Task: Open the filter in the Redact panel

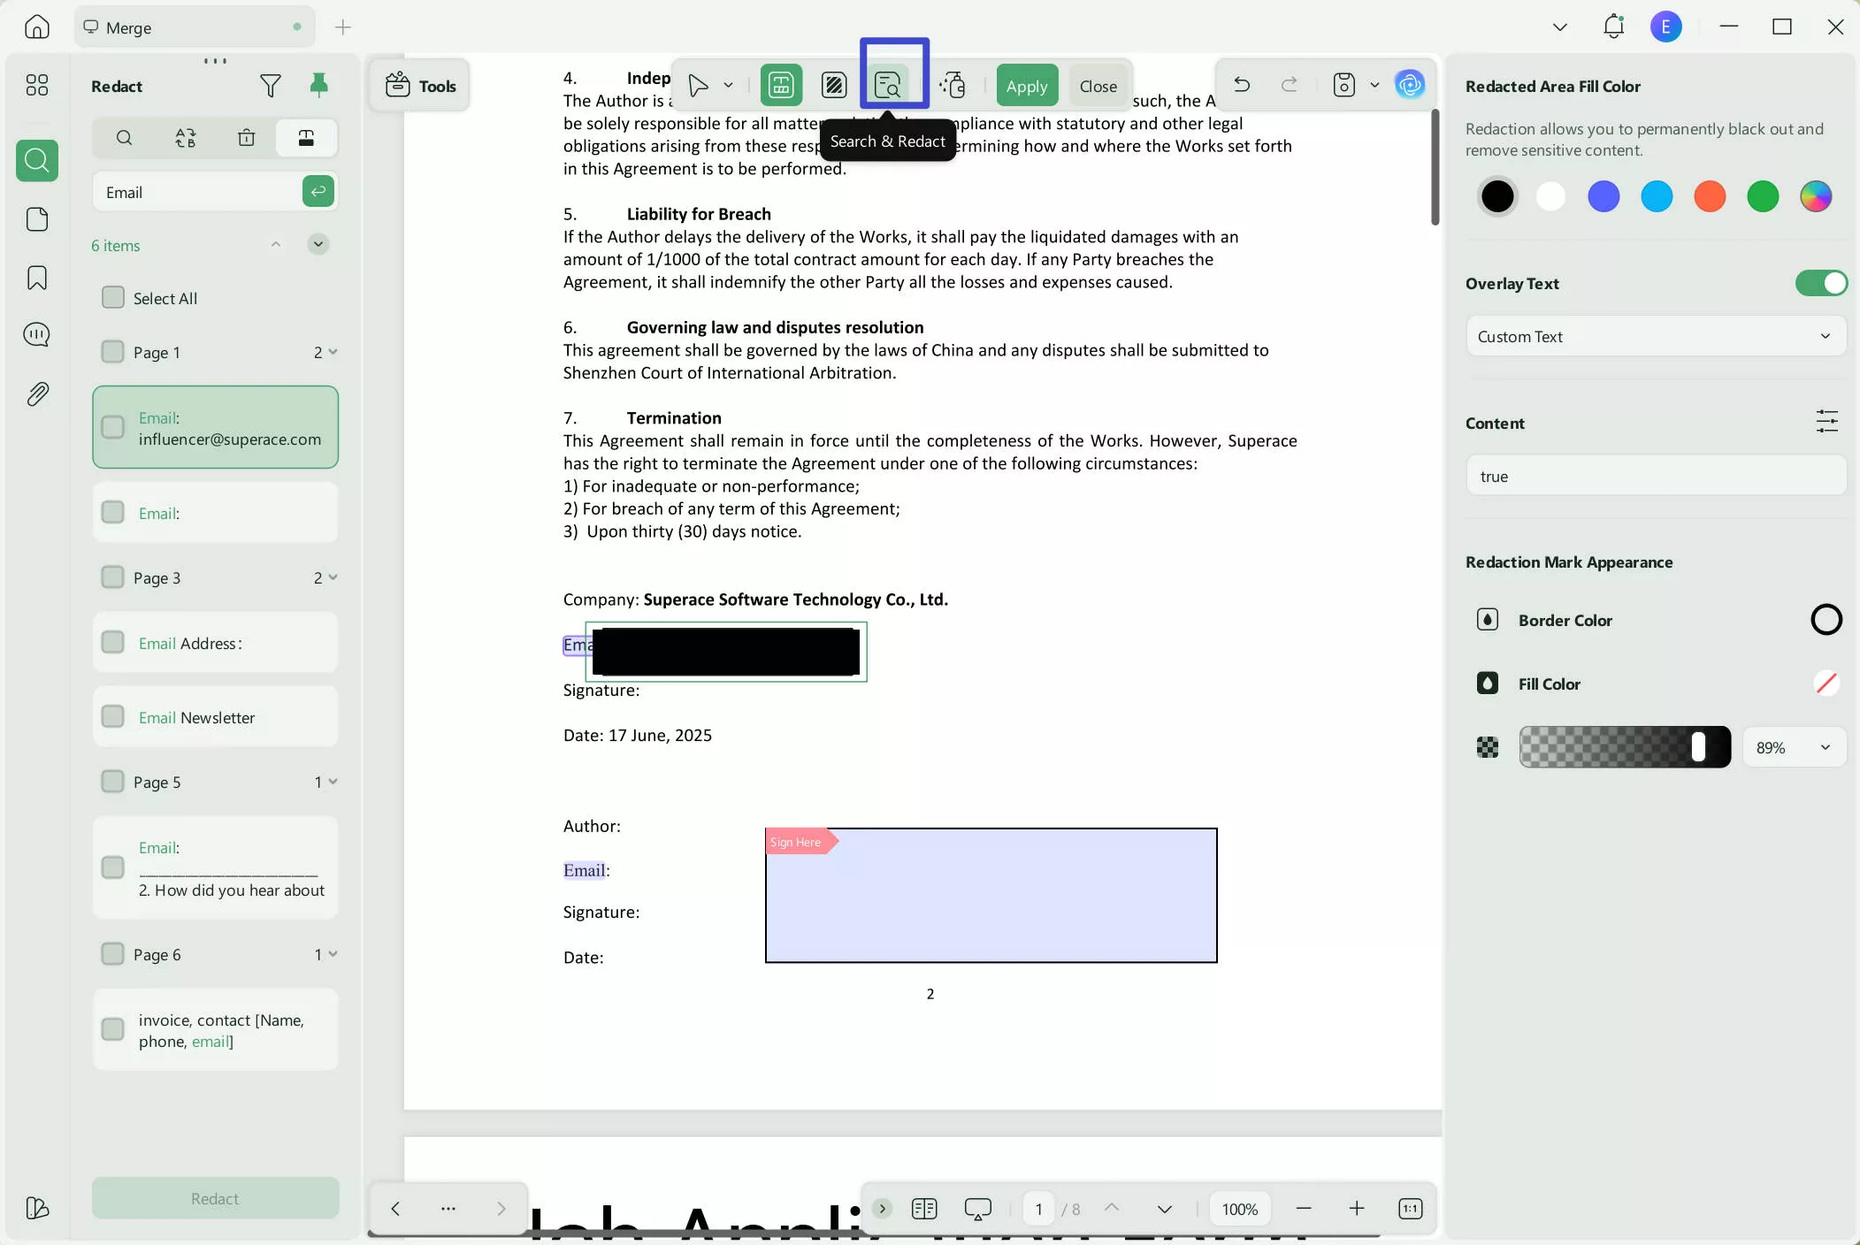Action: [x=271, y=85]
